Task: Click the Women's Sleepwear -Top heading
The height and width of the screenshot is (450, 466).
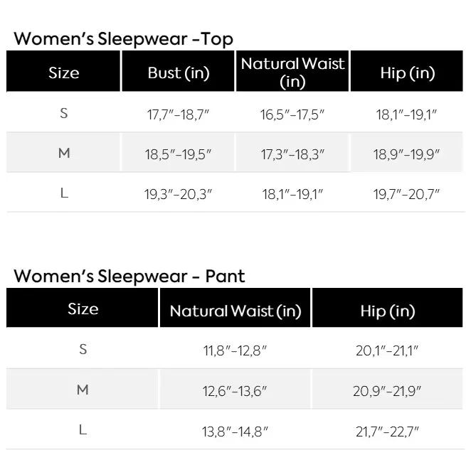Action: 123,39
